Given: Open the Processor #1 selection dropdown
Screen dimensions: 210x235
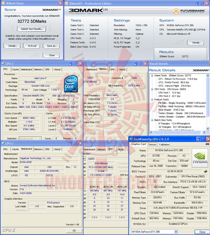Looking at the screenshot, I should 40,139.
